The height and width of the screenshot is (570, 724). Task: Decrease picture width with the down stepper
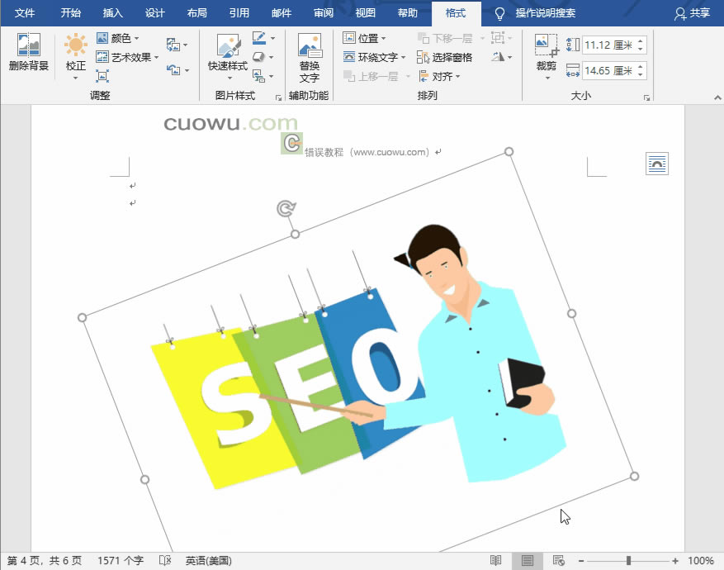641,75
